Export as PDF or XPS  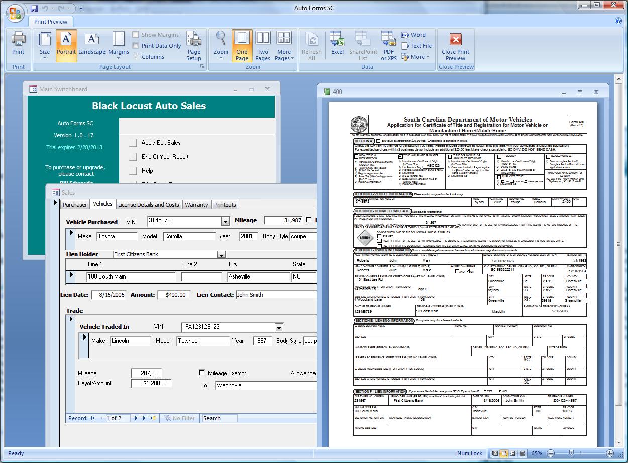(x=389, y=46)
